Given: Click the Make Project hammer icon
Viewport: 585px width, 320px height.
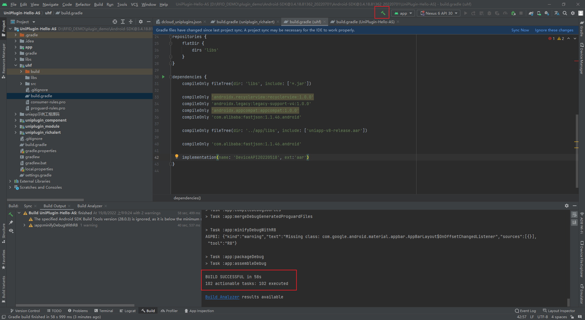Looking at the screenshot, I should [383, 13].
